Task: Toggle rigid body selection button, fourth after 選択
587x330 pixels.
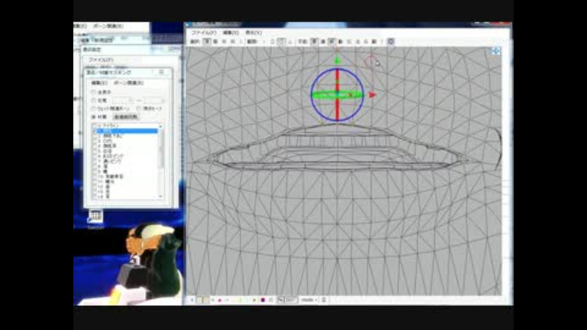Action: coord(232,42)
